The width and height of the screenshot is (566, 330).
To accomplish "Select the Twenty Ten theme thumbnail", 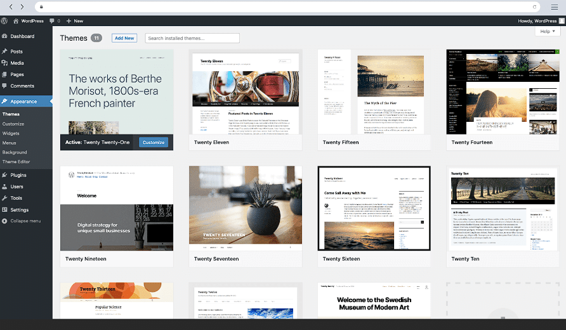I will (503, 208).
